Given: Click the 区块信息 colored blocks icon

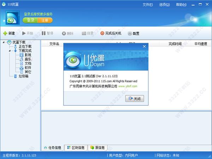Looking at the screenshot, I should coord(69,148).
